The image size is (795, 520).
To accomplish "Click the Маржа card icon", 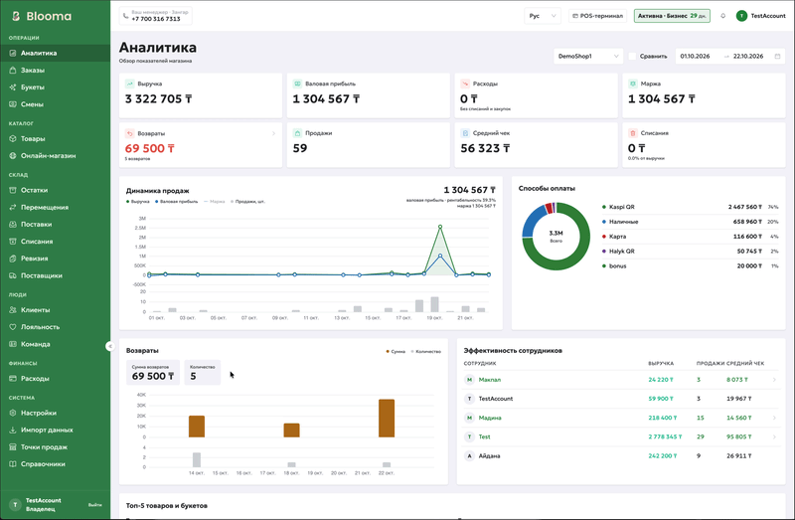I will click(633, 84).
